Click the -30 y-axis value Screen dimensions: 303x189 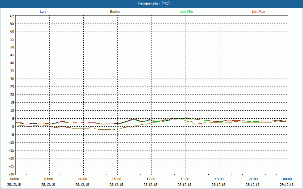pos(12,174)
